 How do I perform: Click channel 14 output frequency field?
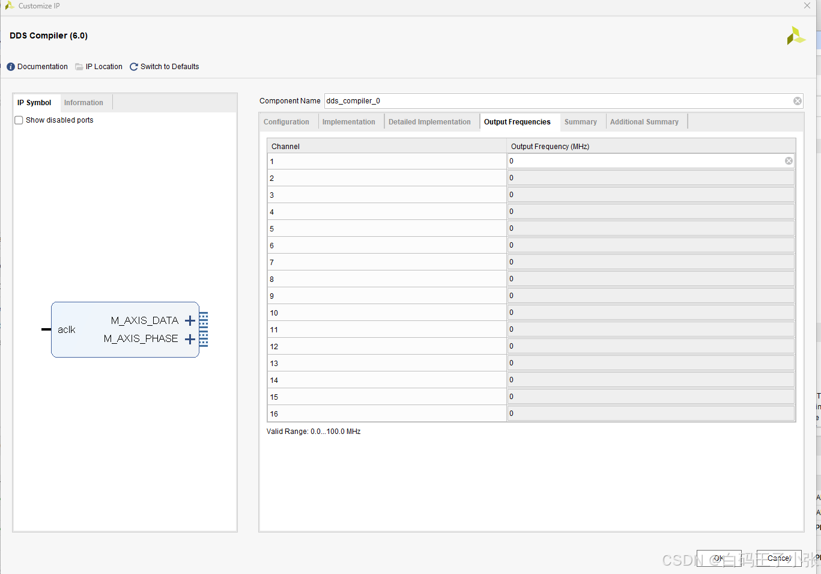(x=651, y=380)
